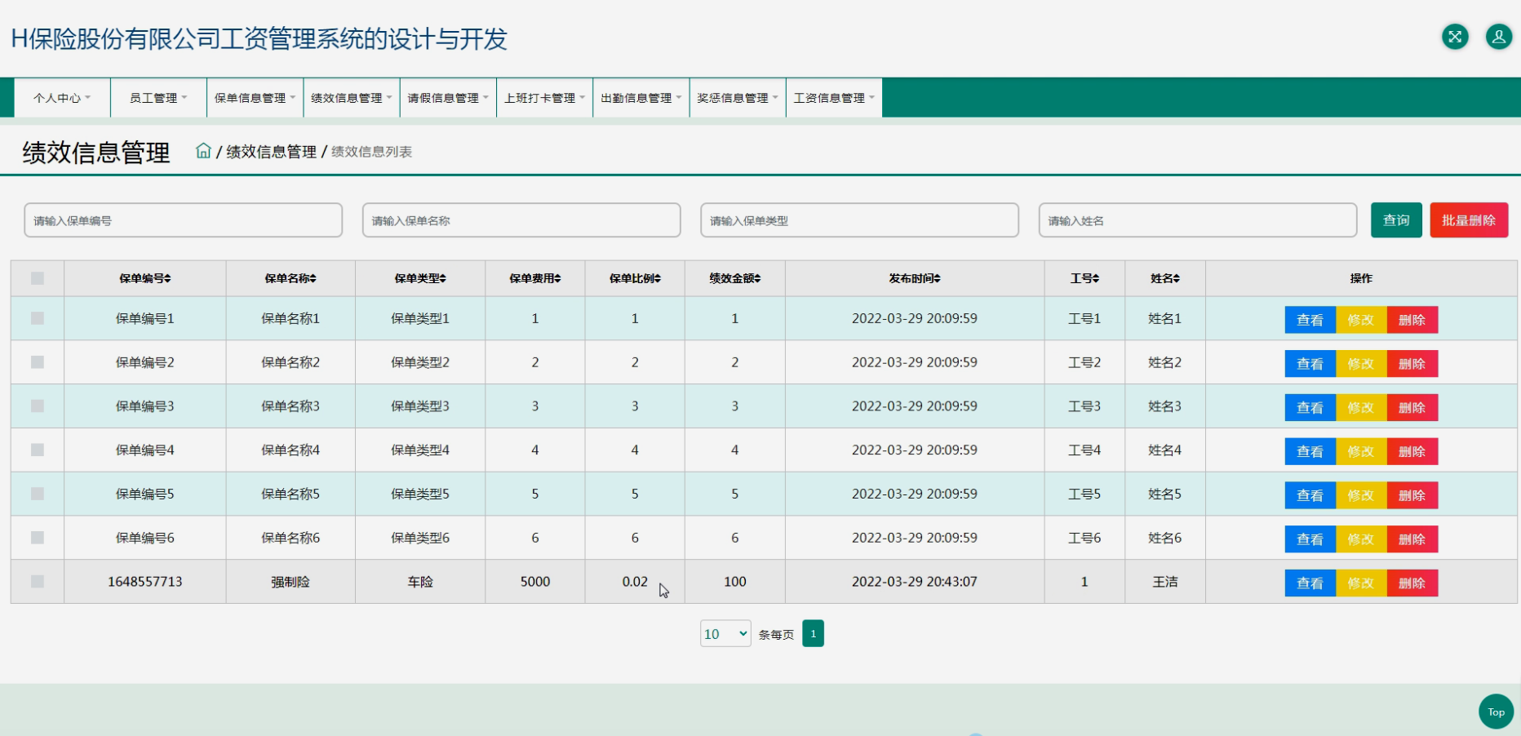1521x736 pixels.
Task: Delete the 强制险 row
Action: 1412,583
